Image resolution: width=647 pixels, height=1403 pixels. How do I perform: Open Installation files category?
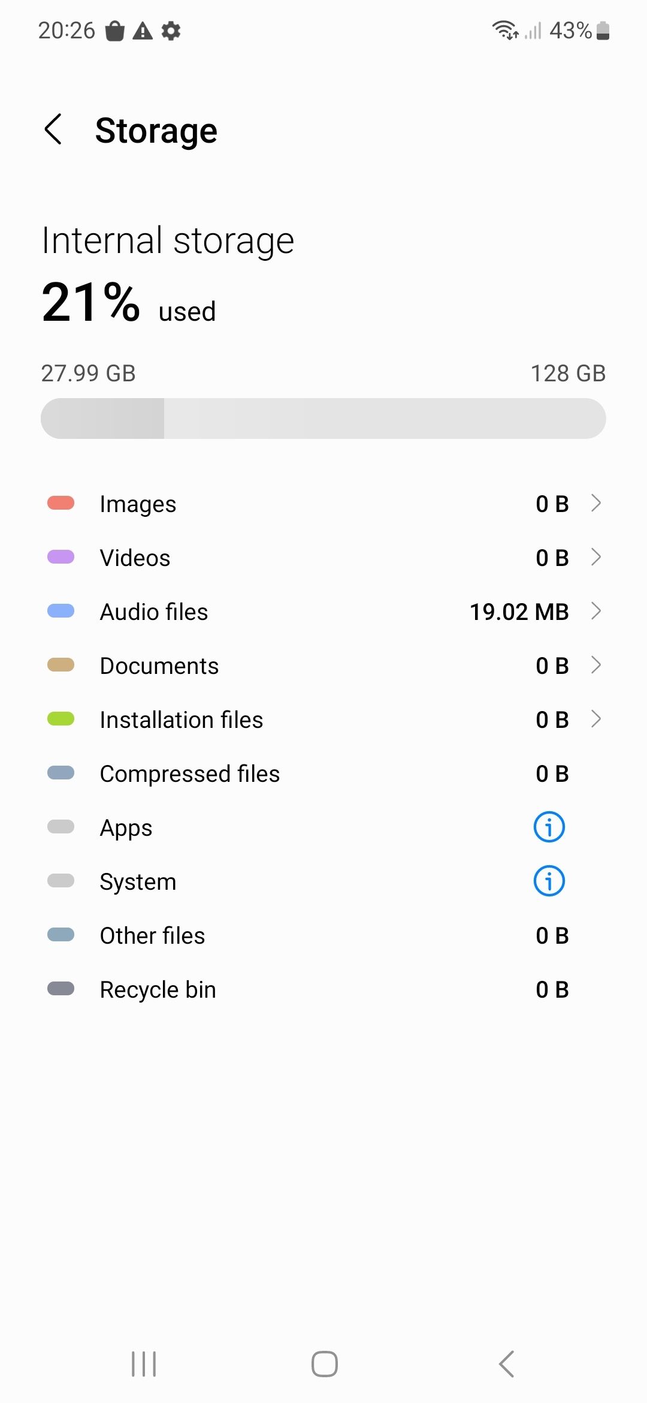point(323,719)
